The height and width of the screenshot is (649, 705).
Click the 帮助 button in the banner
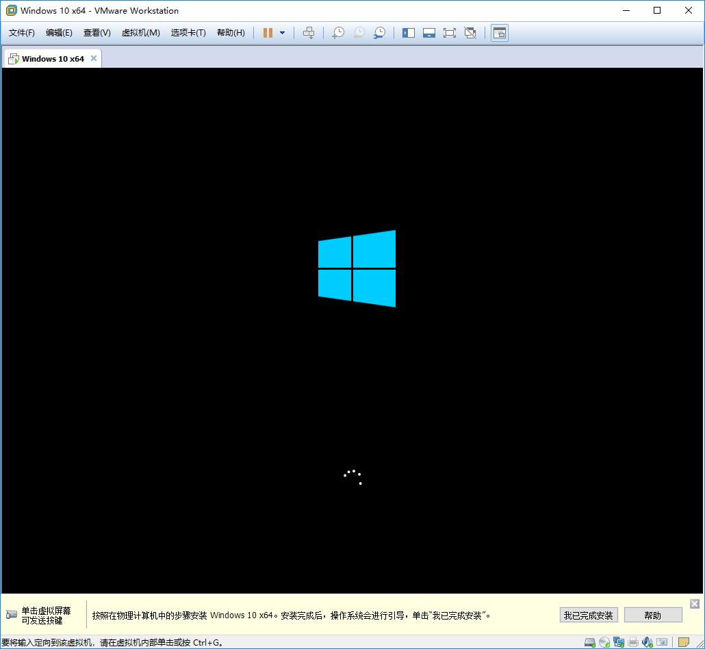652,614
